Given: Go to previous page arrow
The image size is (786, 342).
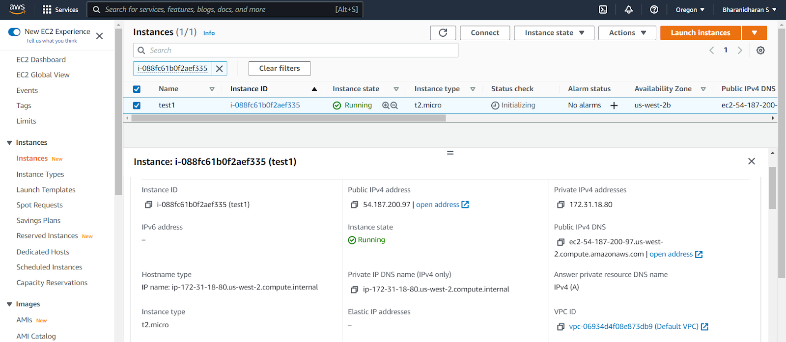Looking at the screenshot, I should (x=711, y=50).
